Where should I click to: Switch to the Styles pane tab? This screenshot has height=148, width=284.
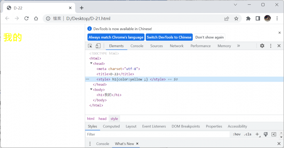pos(92,126)
